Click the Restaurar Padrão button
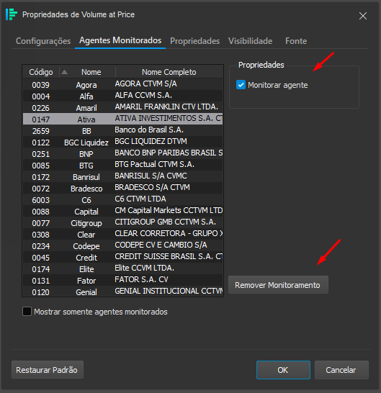Image resolution: width=381 pixels, height=393 pixels. click(48, 370)
